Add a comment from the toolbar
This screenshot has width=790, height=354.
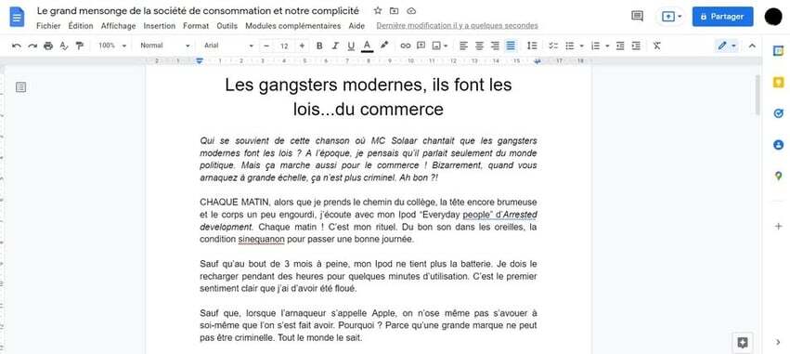click(x=421, y=46)
